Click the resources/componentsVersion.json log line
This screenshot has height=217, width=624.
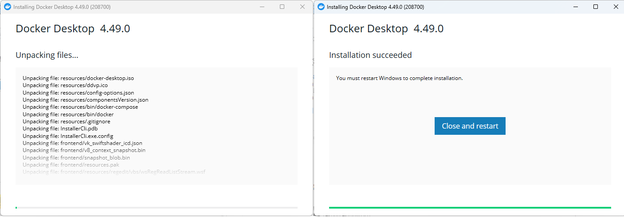(x=86, y=100)
